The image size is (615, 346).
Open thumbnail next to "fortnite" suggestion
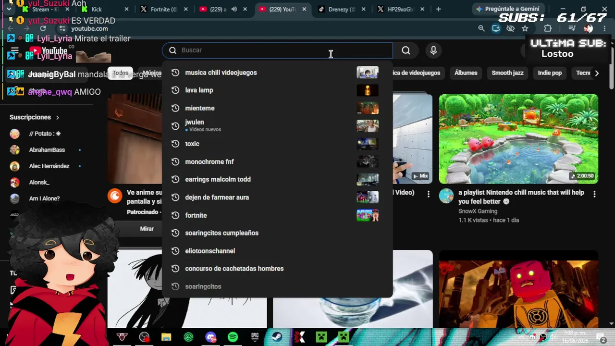pos(368,215)
